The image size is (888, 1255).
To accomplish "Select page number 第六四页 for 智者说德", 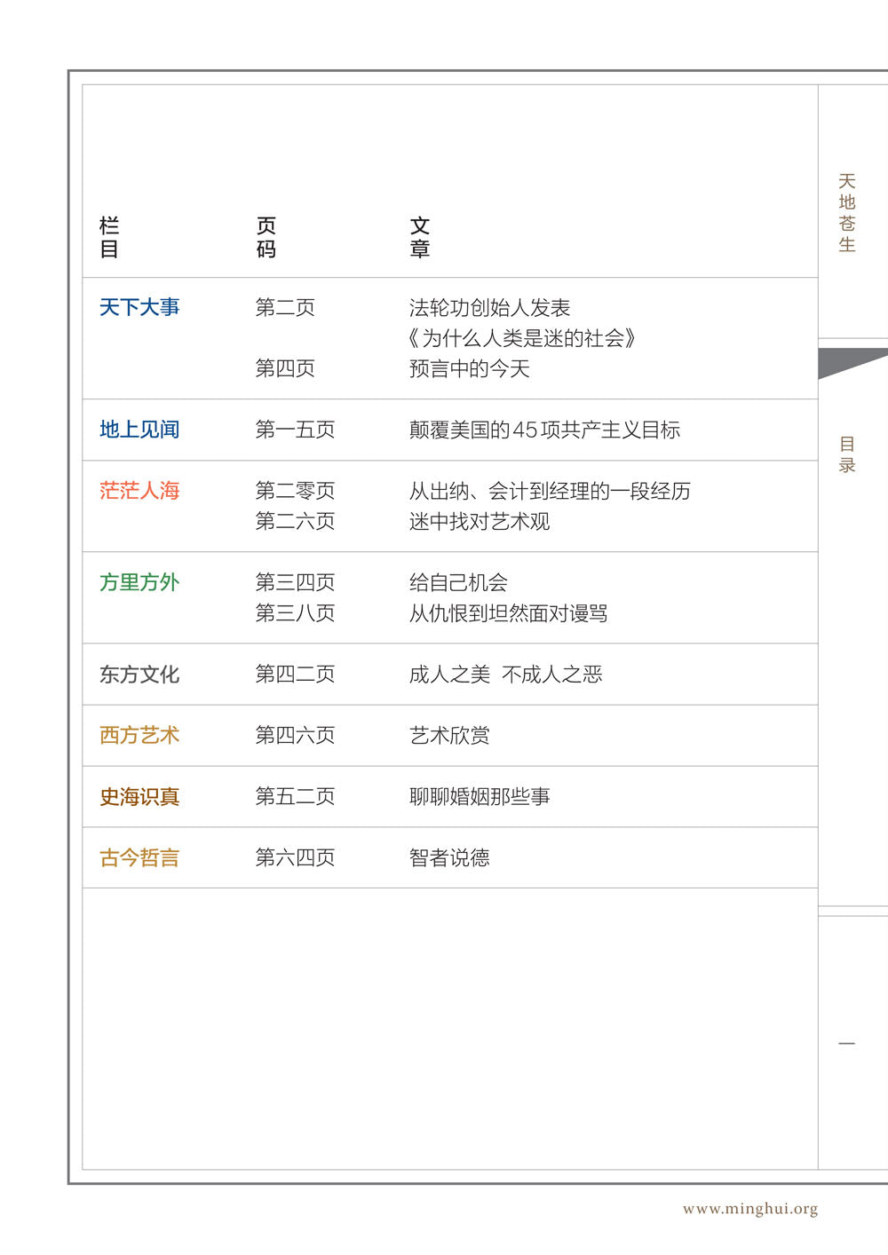I will click(x=295, y=858).
